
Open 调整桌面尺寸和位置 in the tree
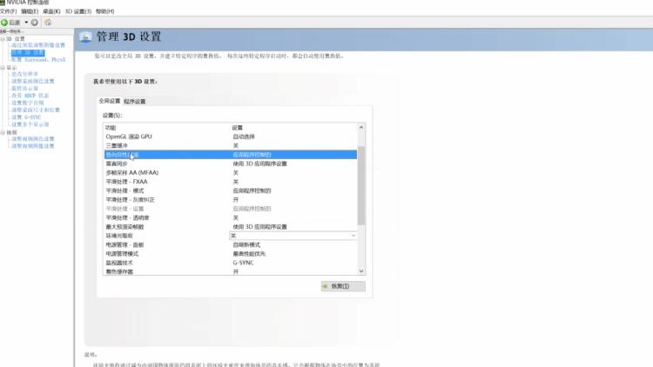pyautogui.click(x=36, y=110)
